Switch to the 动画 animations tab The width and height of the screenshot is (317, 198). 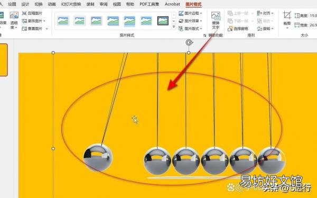click(52, 4)
